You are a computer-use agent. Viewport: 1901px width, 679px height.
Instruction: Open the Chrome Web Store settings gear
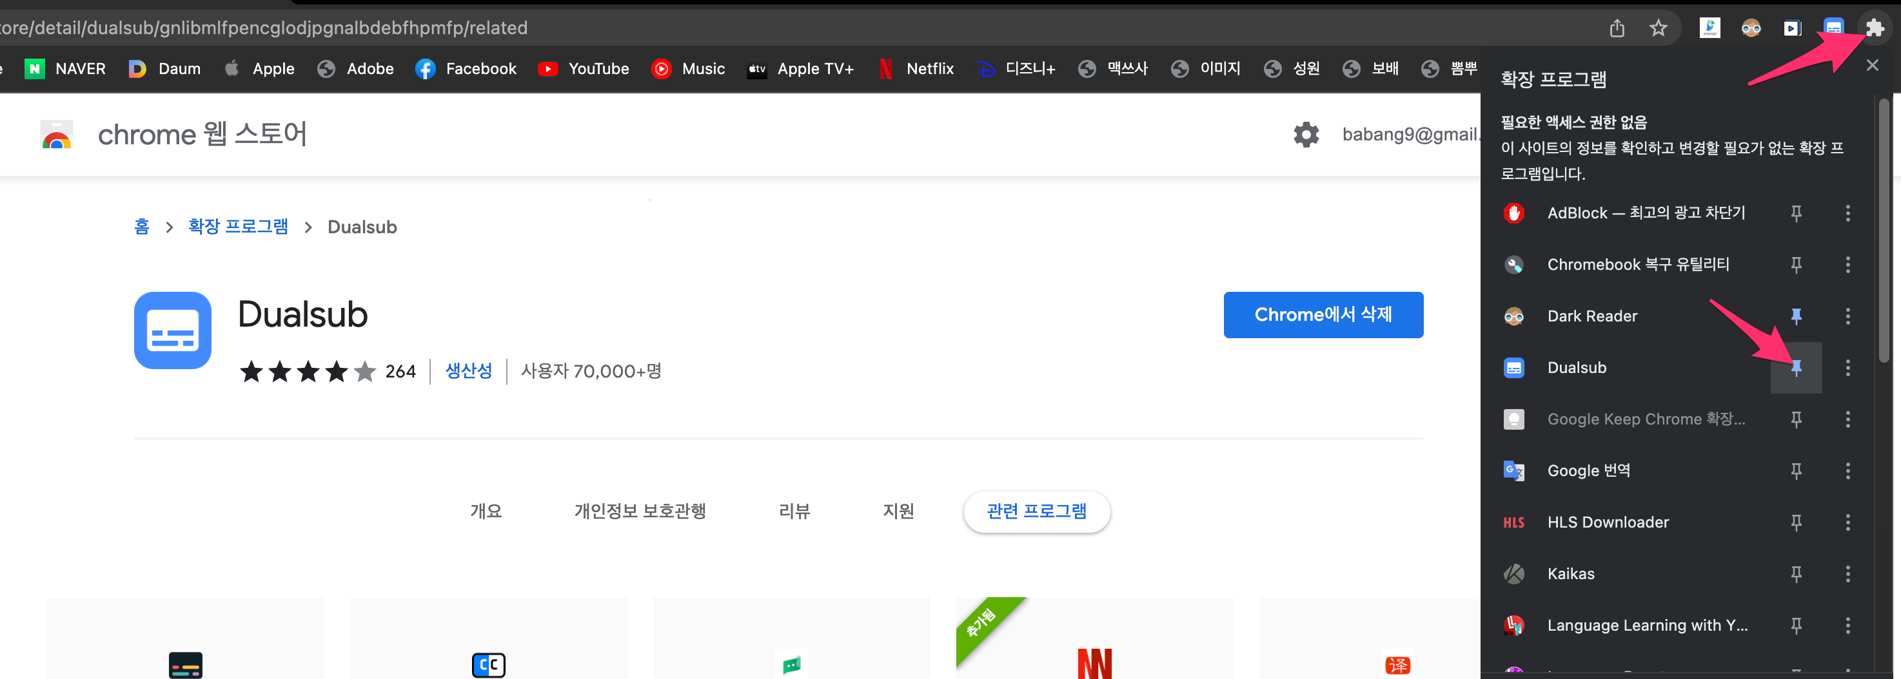pyautogui.click(x=1305, y=134)
